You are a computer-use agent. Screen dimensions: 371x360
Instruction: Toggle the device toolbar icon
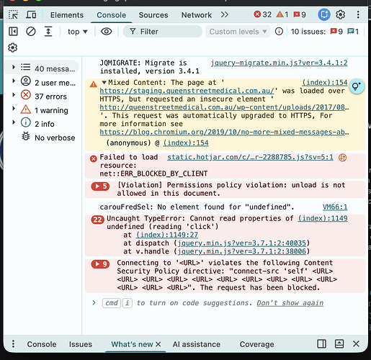point(31,15)
